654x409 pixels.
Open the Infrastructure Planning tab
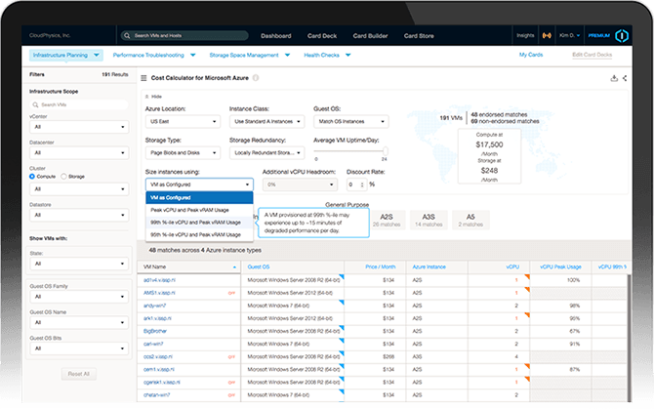(x=66, y=55)
